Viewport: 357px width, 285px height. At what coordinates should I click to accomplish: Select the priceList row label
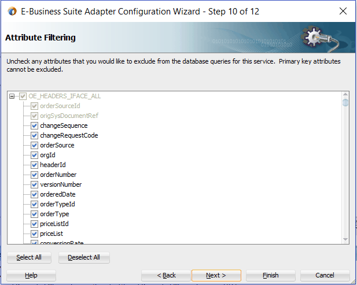click(x=51, y=234)
